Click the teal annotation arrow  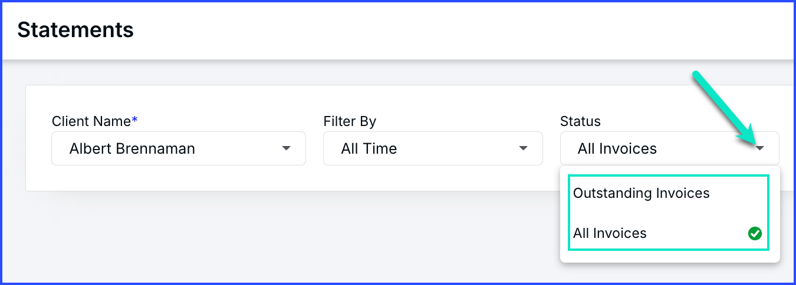click(x=725, y=110)
